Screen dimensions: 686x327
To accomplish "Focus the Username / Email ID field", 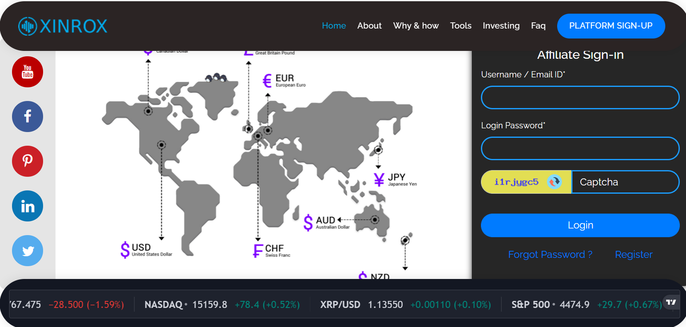I will click(580, 98).
